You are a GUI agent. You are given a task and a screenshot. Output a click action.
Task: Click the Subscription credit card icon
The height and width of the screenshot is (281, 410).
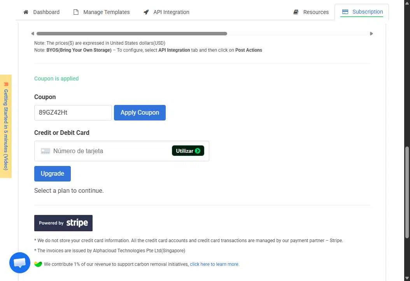click(x=345, y=12)
